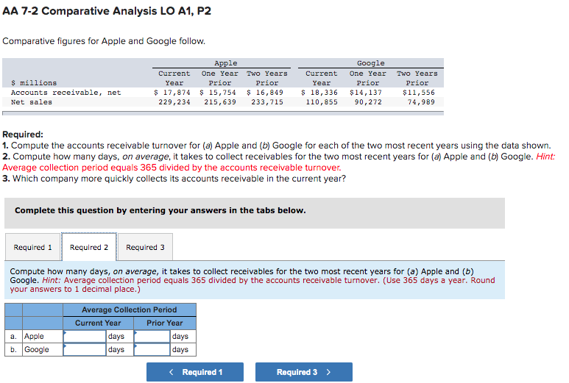Viewport: 569px width, 383px height.
Task: Select Apple accounts receivable value $ 17,874
Action: coord(172,93)
